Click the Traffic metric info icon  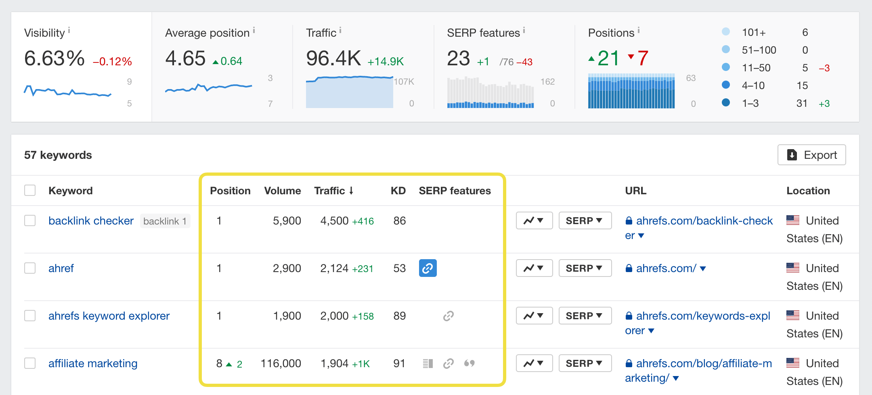[x=341, y=29]
